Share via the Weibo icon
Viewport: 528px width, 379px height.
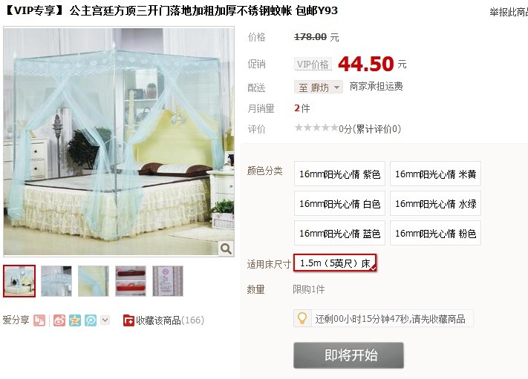click(x=59, y=320)
